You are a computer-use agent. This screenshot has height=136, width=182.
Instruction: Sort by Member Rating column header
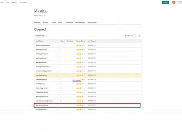[x=80, y=41]
